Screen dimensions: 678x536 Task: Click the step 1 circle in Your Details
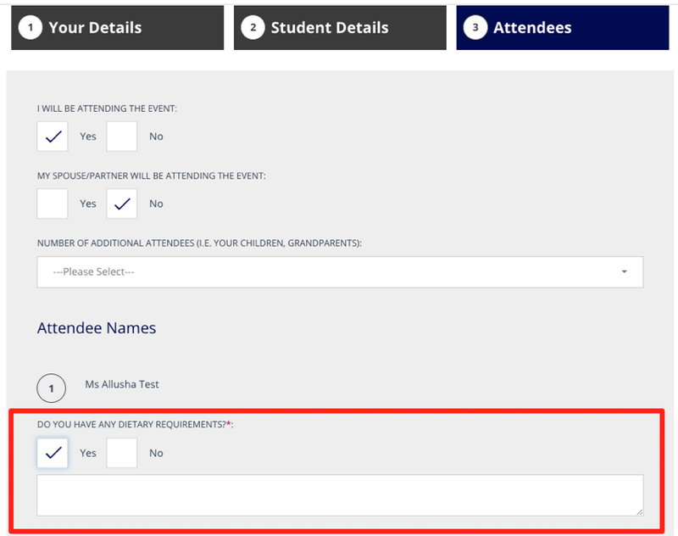(x=31, y=28)
